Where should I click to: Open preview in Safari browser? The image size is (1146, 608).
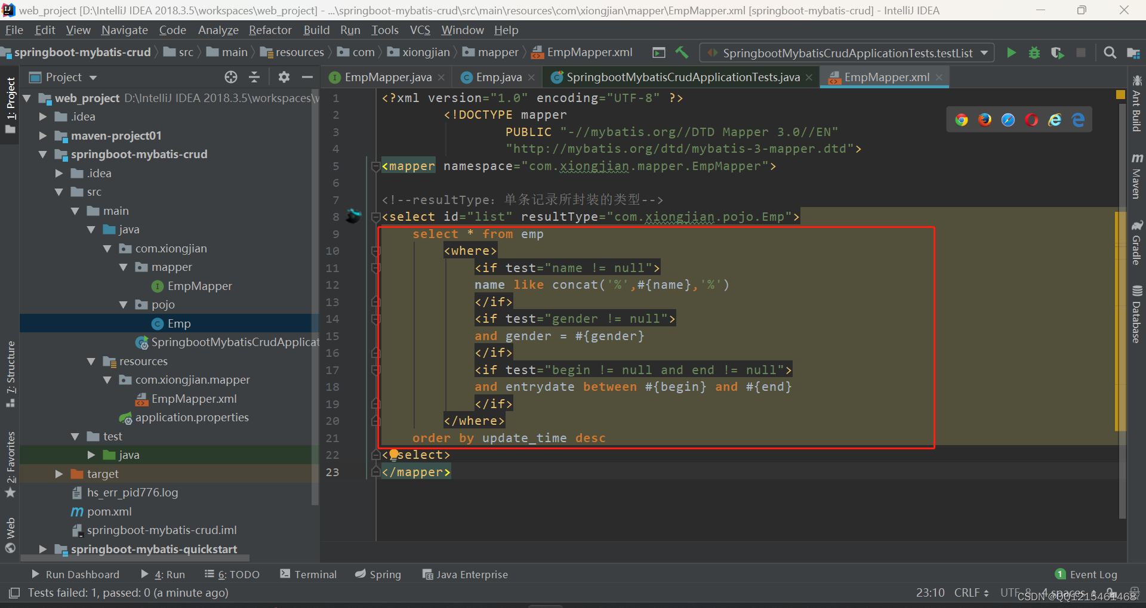[x=1008, y=120]
